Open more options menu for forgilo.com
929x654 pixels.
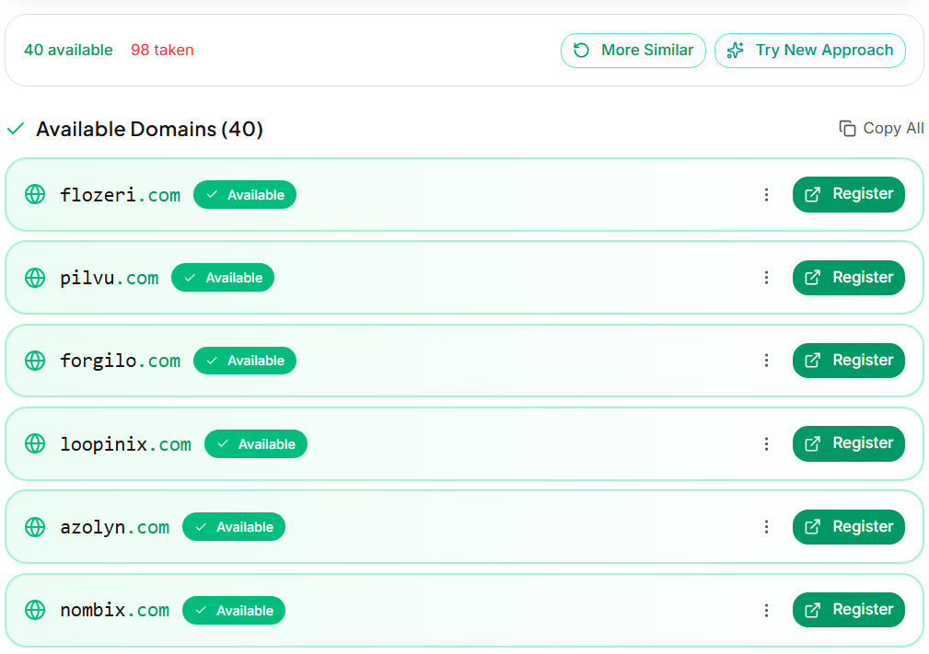click(x=766, y=361)
